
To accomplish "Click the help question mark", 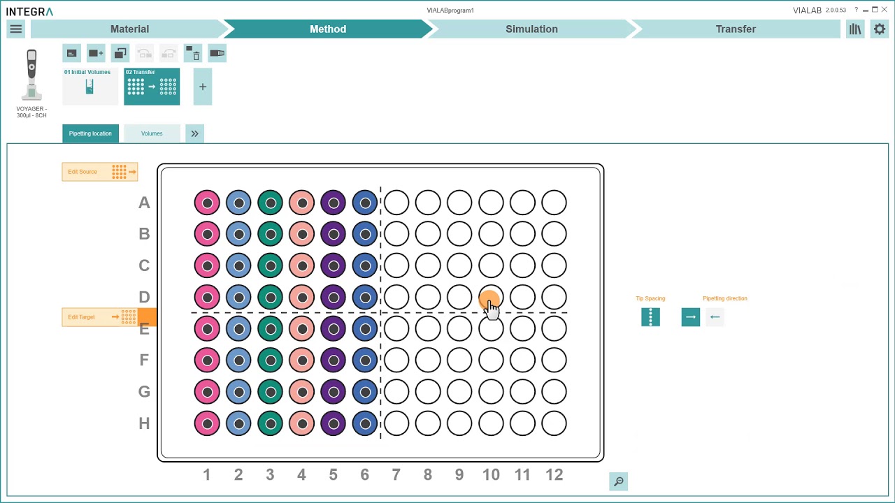I will click(x=856, y=10).
